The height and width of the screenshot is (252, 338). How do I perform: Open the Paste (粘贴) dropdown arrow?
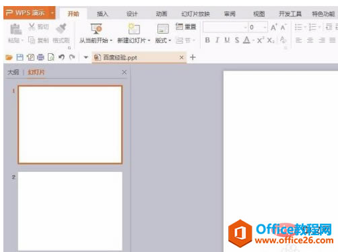tap(22, 41)
